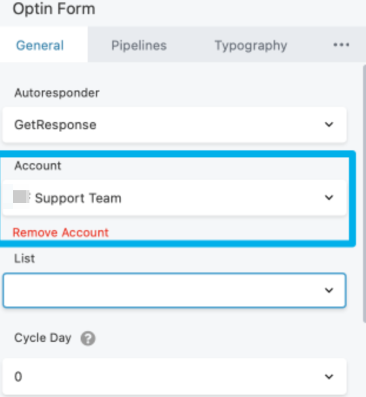The width and height of the screenshot is (366, 397).
Task: Click the Remove Account link
Action: click(x=61, y=233)
